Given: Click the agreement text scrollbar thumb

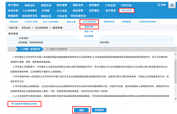Looking at the screenshot, I should click(x=176, y=71).
